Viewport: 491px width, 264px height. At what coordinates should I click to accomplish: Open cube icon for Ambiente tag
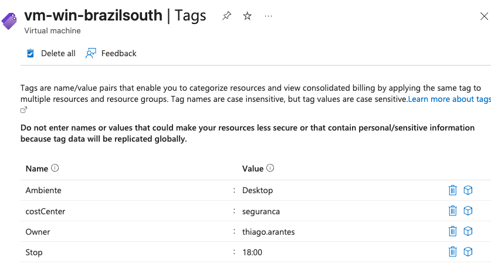468,190
